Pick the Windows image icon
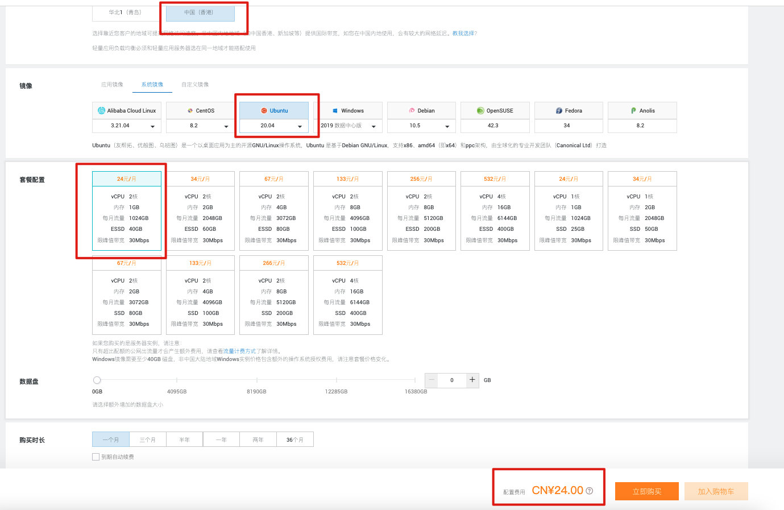The image size is (784, 510). pyautogui.click(x=335, y=111)
